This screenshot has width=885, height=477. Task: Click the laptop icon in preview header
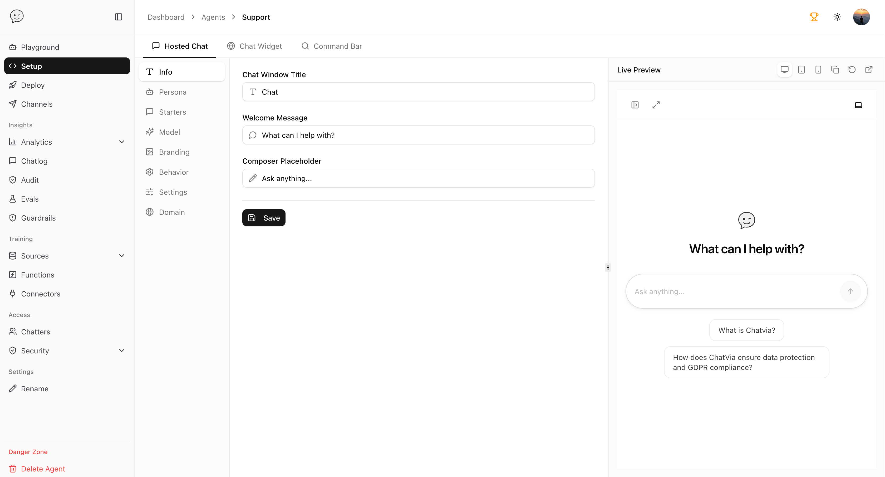tap(858, 105)
